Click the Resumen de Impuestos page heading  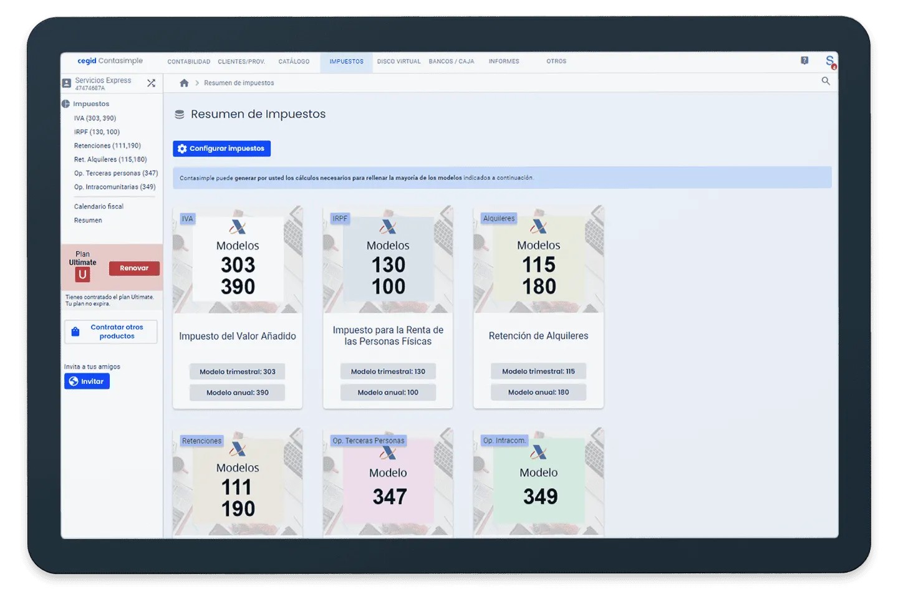tap(258, 115)
